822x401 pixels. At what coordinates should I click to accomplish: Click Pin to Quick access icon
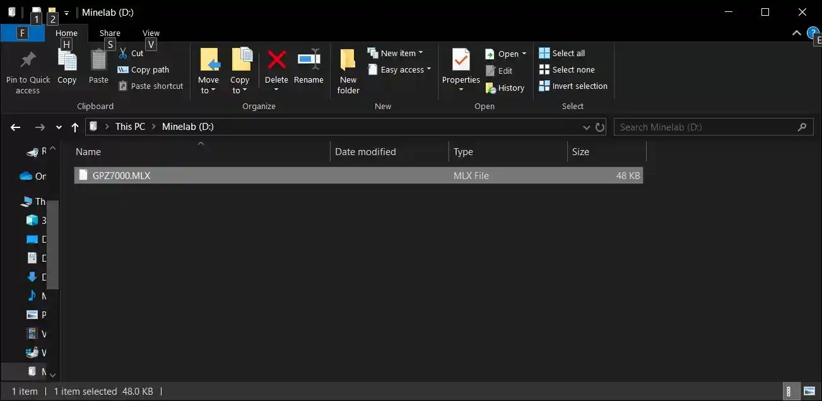tap(28, 61)
